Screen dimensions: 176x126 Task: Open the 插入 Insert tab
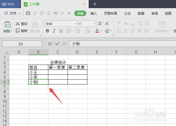click(94, 14)
